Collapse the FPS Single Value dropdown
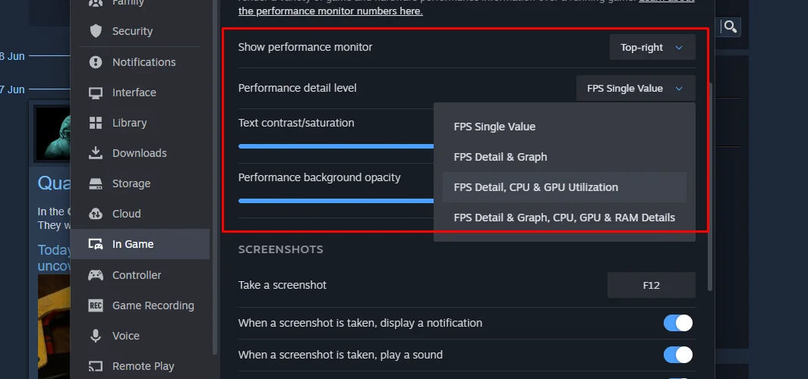 (636, 89)
